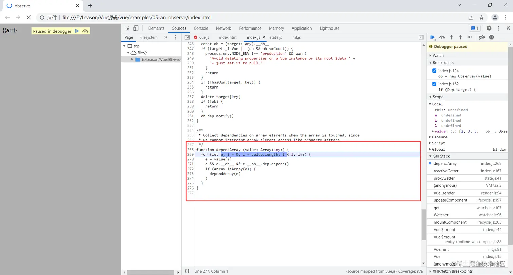Resume script execution in the debugger
The width and height of the screenshot is (513, 275).
point(433,37)
